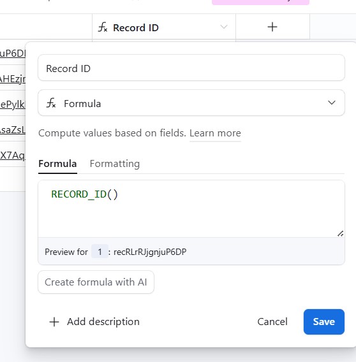Viewport: 356px width, 362px height.
Task: Select the Record ID column header
Action: (x=164, y=27)
